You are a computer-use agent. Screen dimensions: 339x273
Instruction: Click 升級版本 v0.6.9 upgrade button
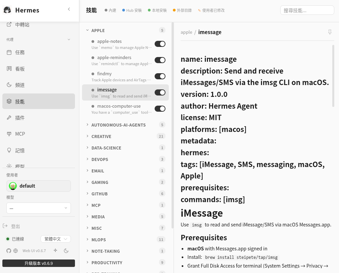pos(38,263)
